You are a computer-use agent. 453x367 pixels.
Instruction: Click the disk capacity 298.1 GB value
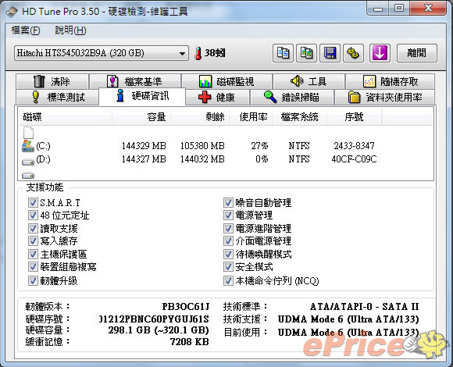pos(159,330)
